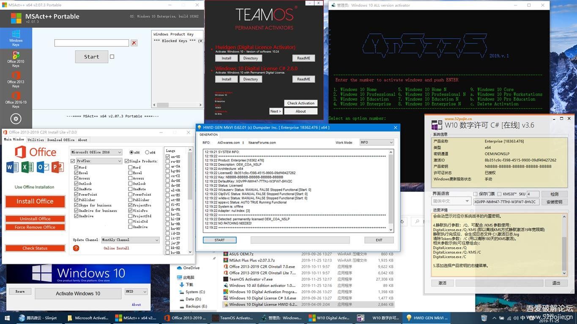The width and height of the screenshot is (577, 324).
Task: Open Microsoft Office 2016 version dropdown
Action: 96,152
